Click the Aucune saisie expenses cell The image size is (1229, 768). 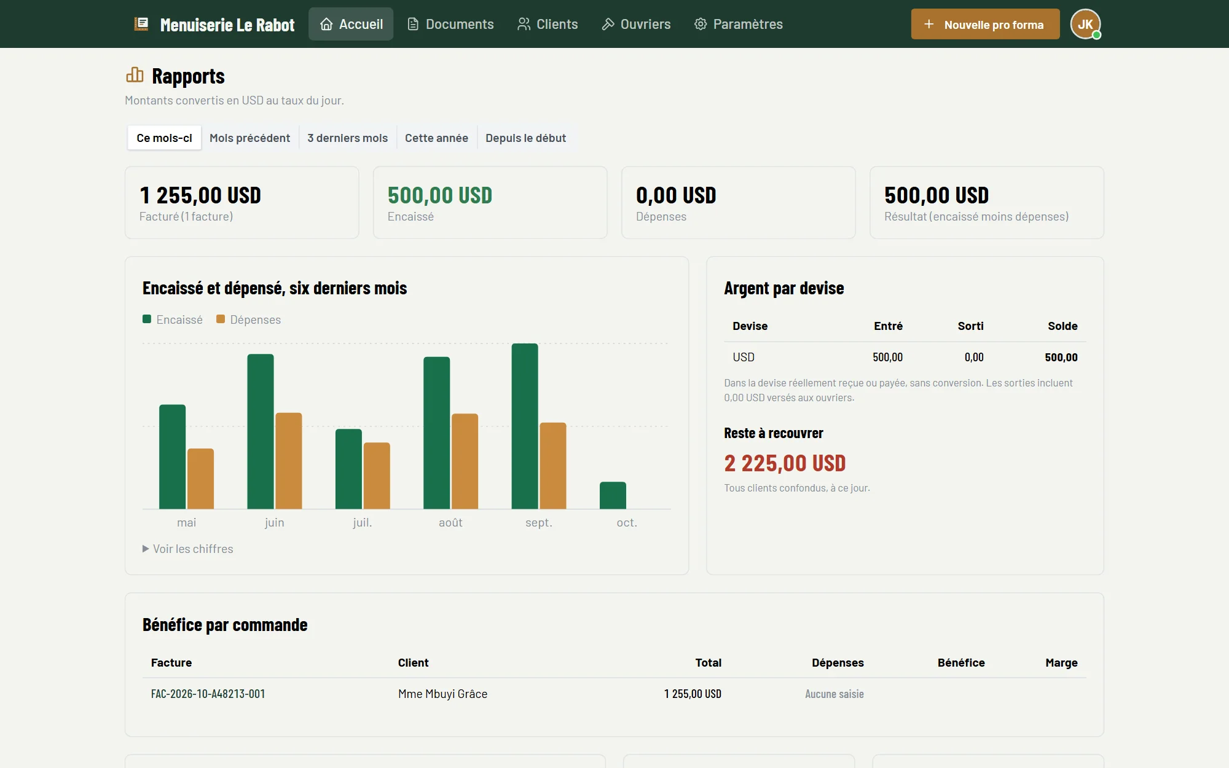click(834, 694)
